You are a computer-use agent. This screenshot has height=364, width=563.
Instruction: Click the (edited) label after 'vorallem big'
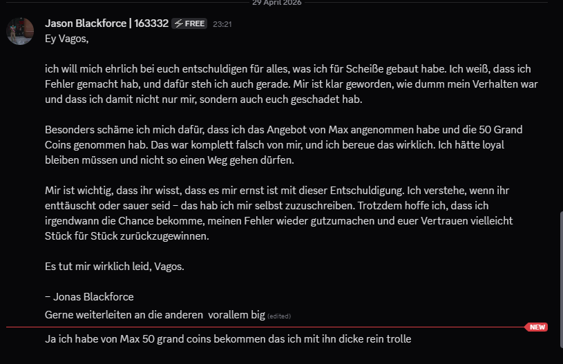[279, 316]
